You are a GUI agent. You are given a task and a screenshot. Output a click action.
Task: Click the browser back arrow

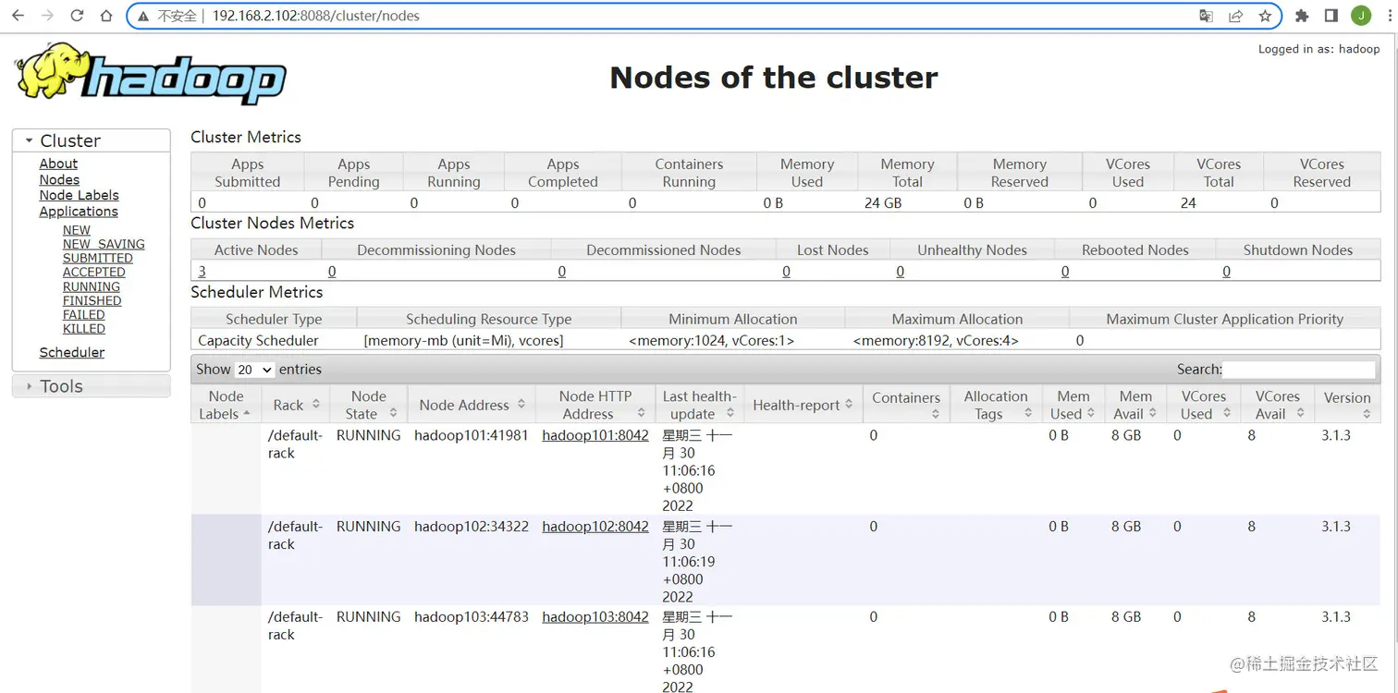18,16
